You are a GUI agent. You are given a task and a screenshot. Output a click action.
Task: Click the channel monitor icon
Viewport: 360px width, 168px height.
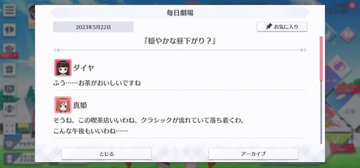[x=10, y=89]
